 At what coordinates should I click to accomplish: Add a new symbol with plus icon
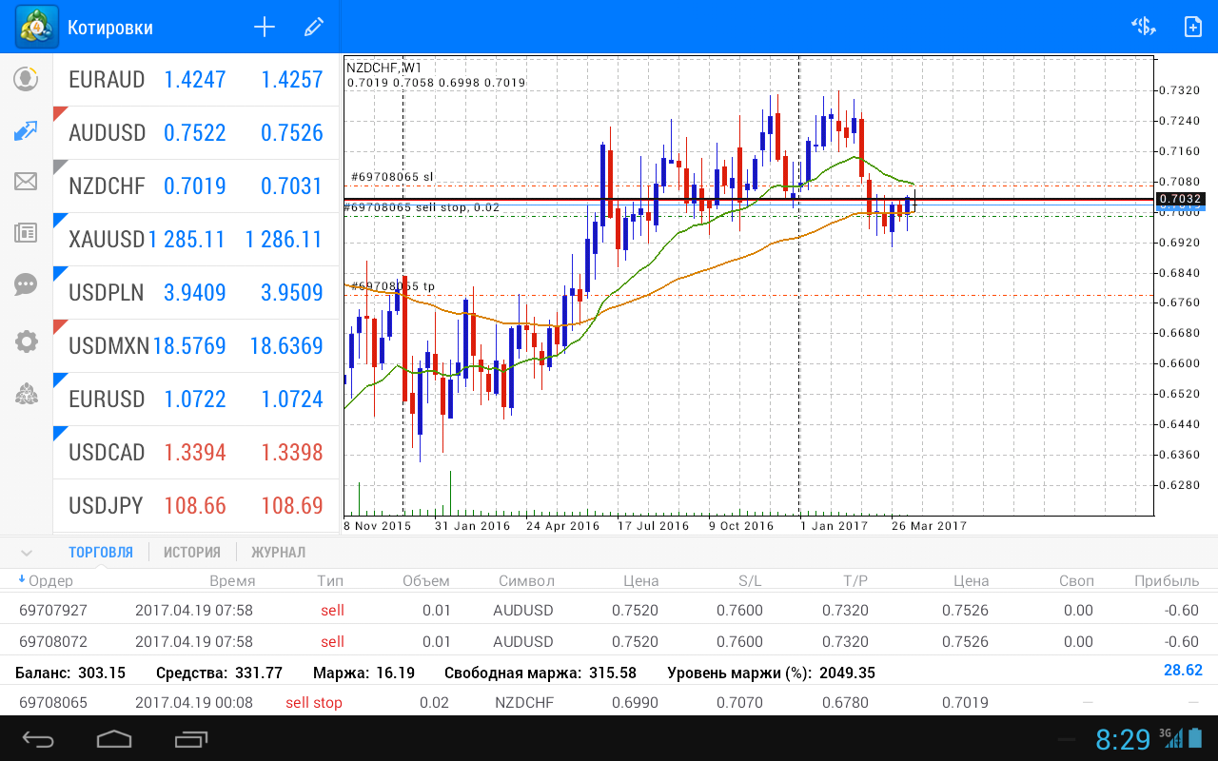point(265,28)
